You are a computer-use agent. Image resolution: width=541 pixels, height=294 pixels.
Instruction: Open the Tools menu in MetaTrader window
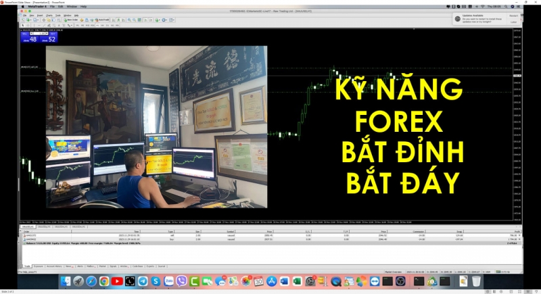pos(58,16)
